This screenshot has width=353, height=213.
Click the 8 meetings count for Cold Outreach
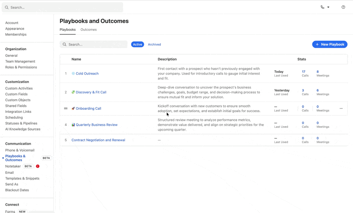(x=318, y=71)
